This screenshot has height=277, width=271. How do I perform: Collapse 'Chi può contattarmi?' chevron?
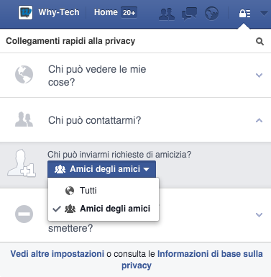pos(259,120)
